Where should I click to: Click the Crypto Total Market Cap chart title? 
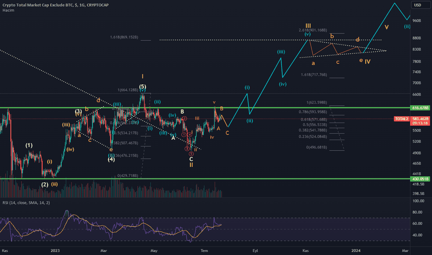[55, 5]
